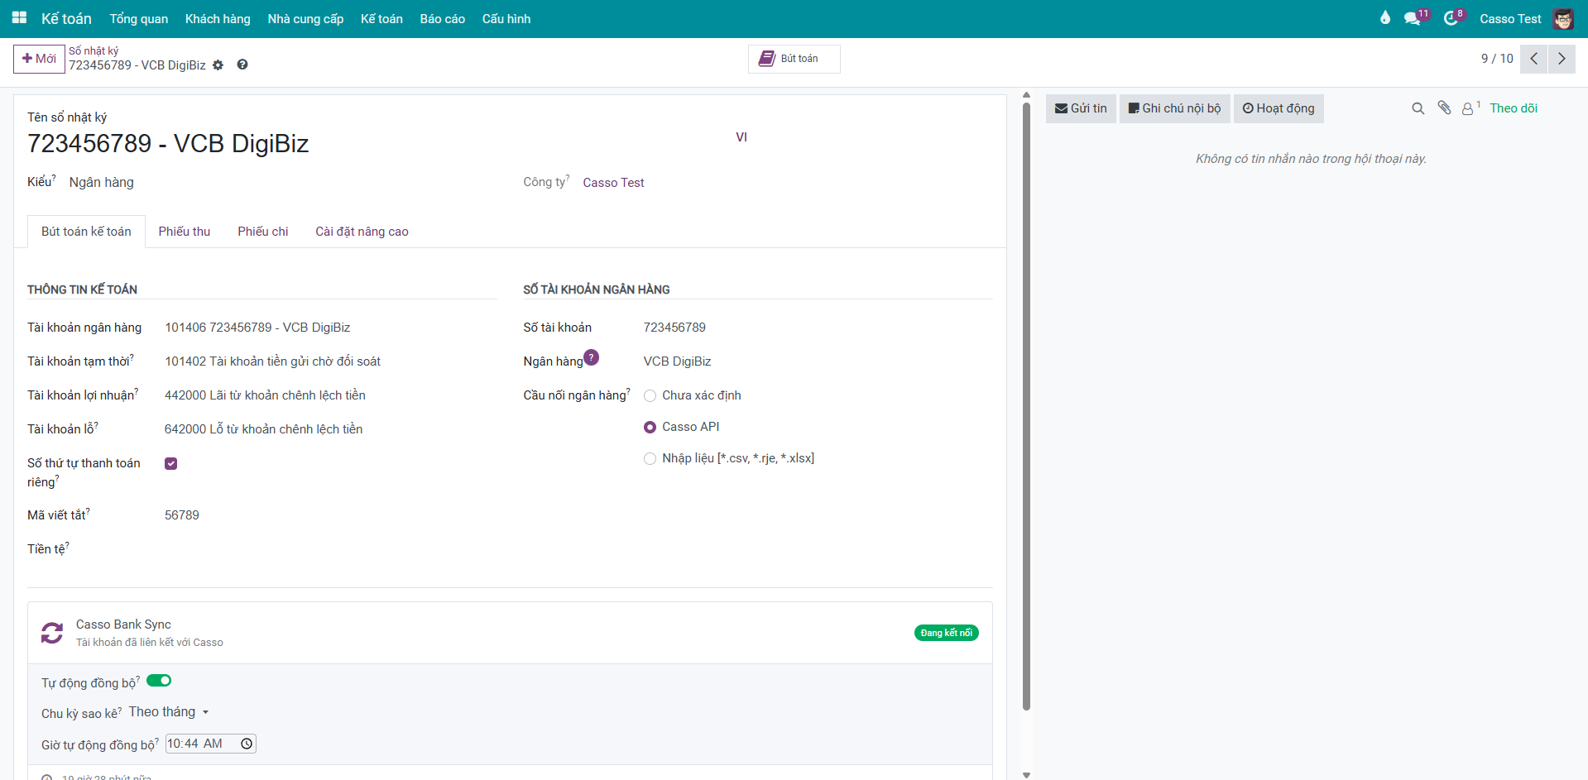Click the Giờ tự động đồng bộ time field
The height and width of the screenshot is (780, 1588).
(211, 744)
